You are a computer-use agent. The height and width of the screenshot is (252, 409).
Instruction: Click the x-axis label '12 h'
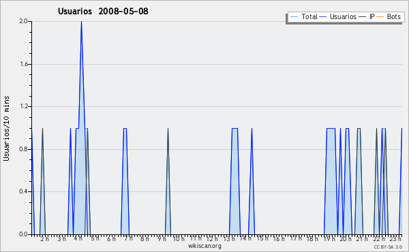(212, 238)
